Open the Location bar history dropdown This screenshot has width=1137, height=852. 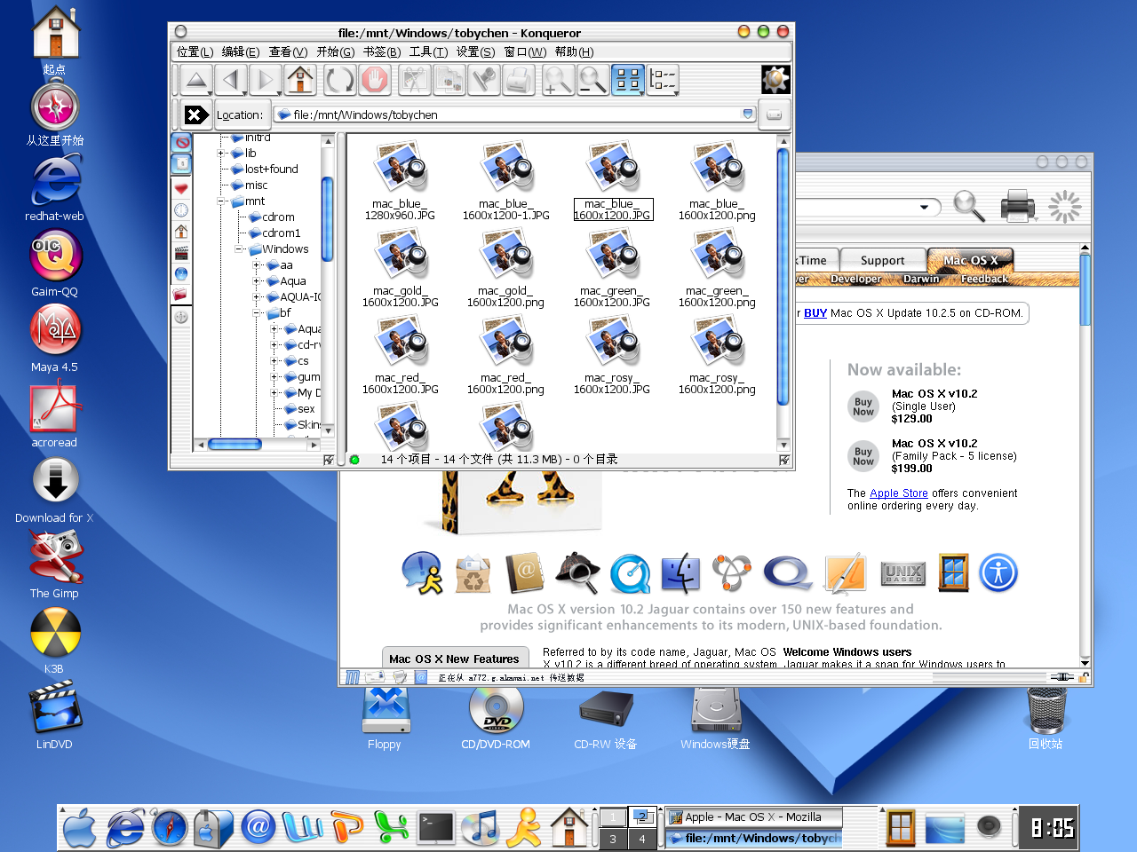coord(748,114)
